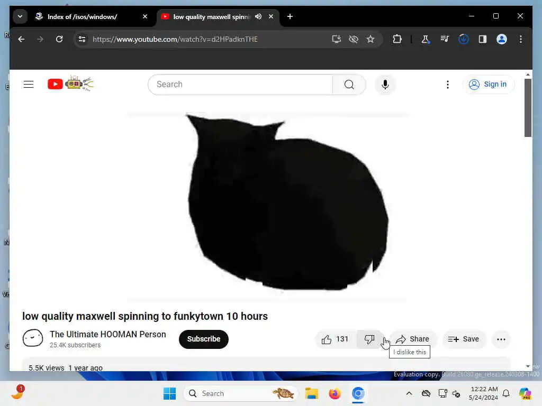
Task: Switch to Index of /isos/windows/ tab
Action: click(x=92, y=16)
